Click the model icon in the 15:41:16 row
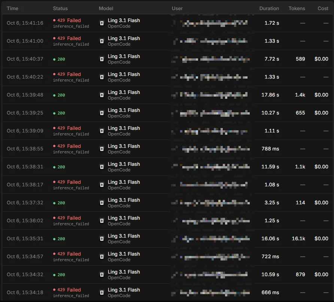Screen dimensions: 334x302 (102, 23)
